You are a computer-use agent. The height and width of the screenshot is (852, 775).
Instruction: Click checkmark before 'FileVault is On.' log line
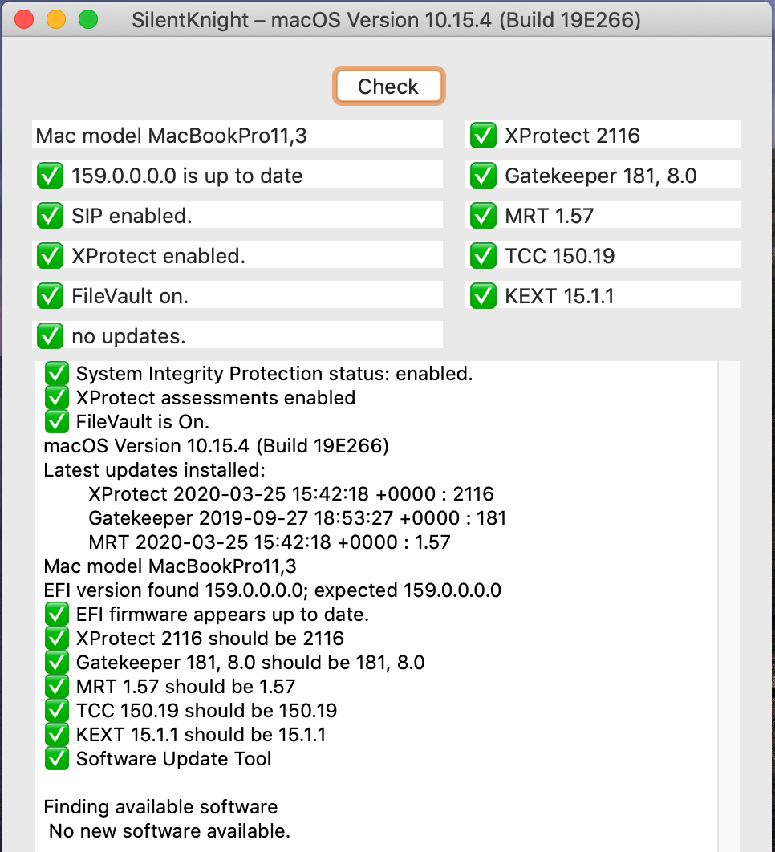(x=56, y=422)
